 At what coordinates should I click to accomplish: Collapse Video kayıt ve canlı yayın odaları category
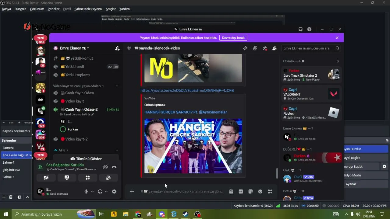(x=79, y=86)
